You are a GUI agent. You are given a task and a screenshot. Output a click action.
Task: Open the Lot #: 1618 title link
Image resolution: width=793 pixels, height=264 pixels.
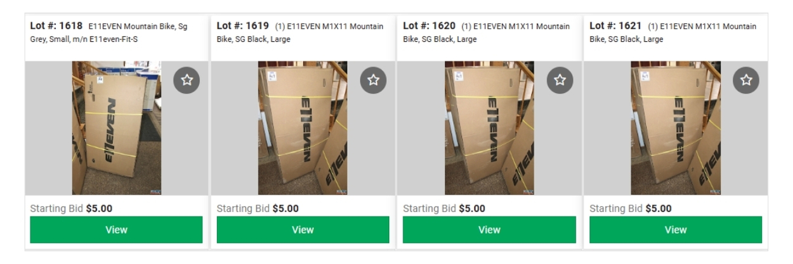(x=56, y=26)
